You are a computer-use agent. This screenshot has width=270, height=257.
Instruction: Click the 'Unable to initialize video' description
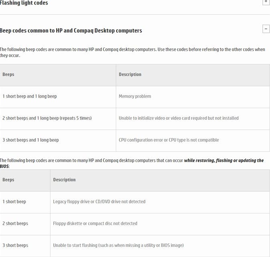coord(179,118)
